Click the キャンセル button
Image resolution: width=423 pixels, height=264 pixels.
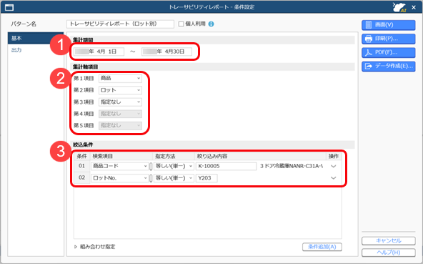coord(389,241)
